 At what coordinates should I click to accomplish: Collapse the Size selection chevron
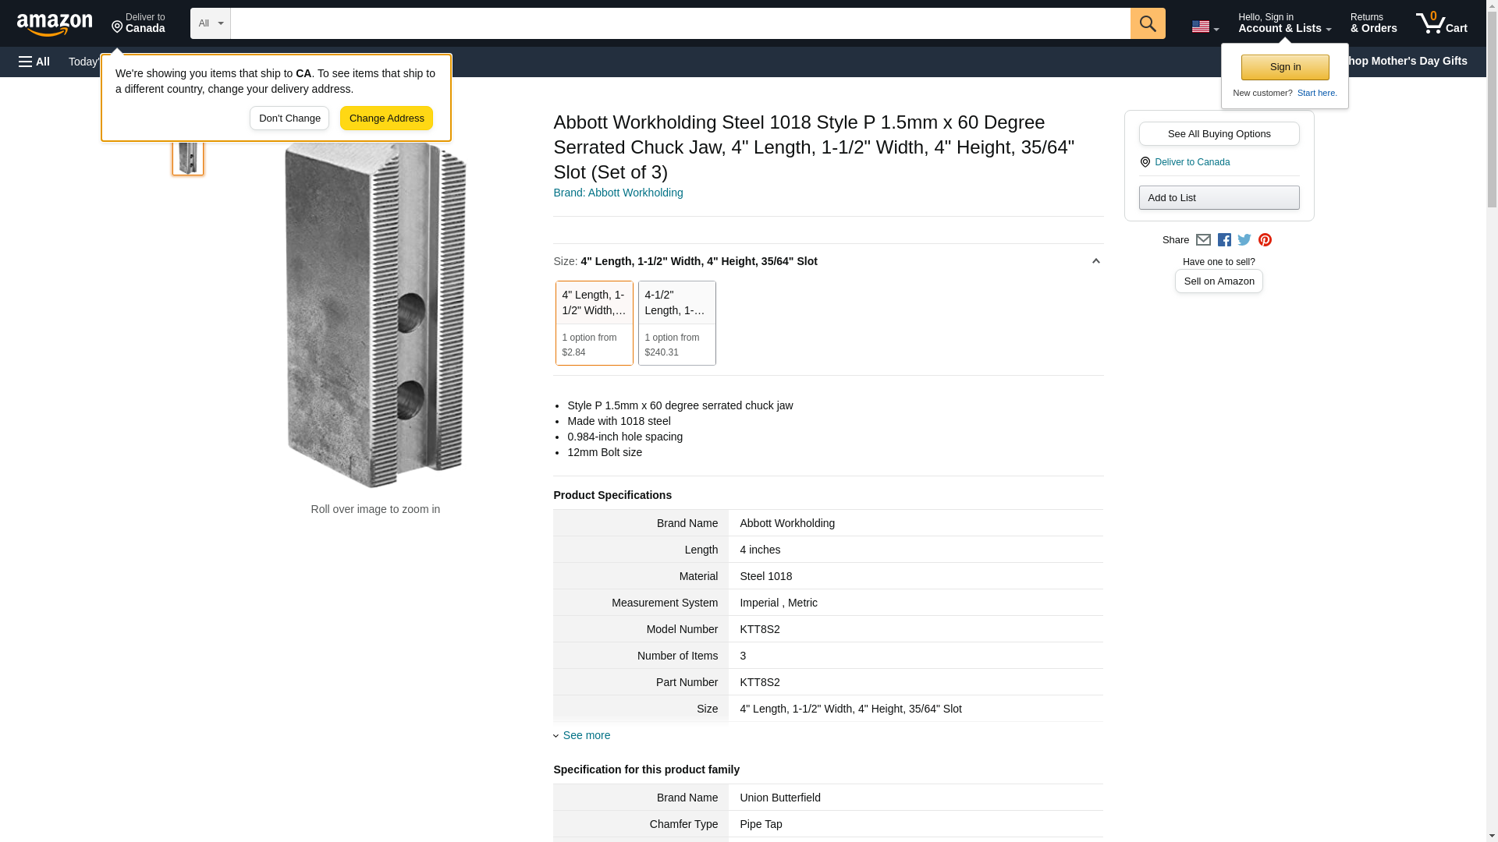pyautogui.click(x=1095, y=261)
